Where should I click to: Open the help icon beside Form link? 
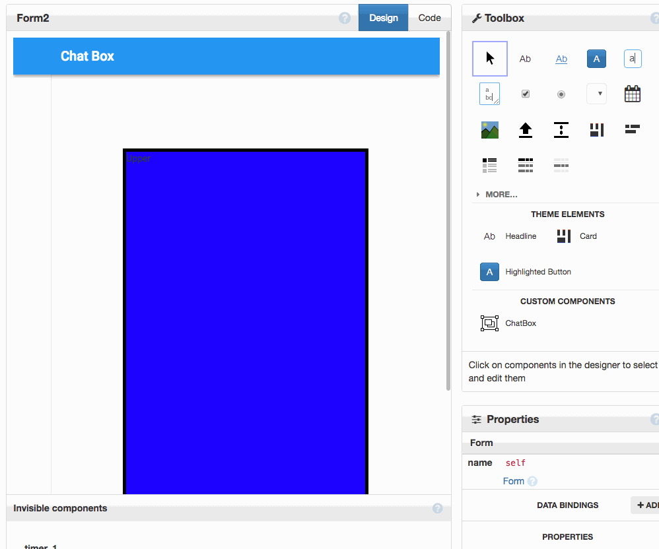click(x=532, y=482)
